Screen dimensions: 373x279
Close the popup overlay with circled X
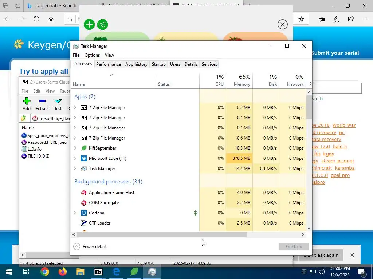click(282, 24)
